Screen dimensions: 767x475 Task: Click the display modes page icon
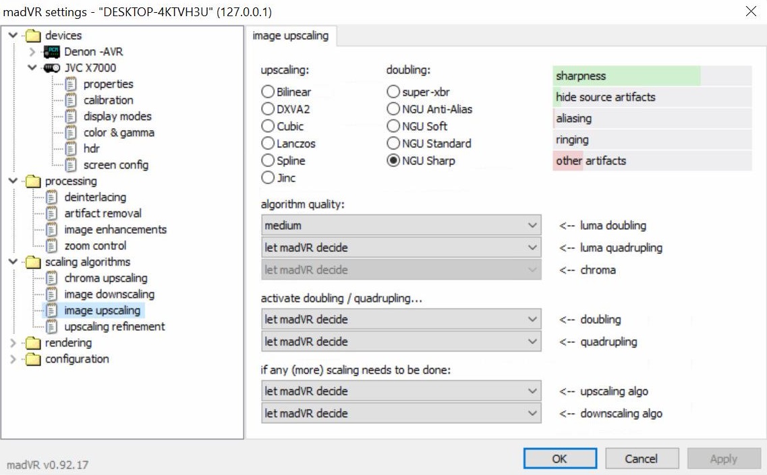click(x=71, y=117)
